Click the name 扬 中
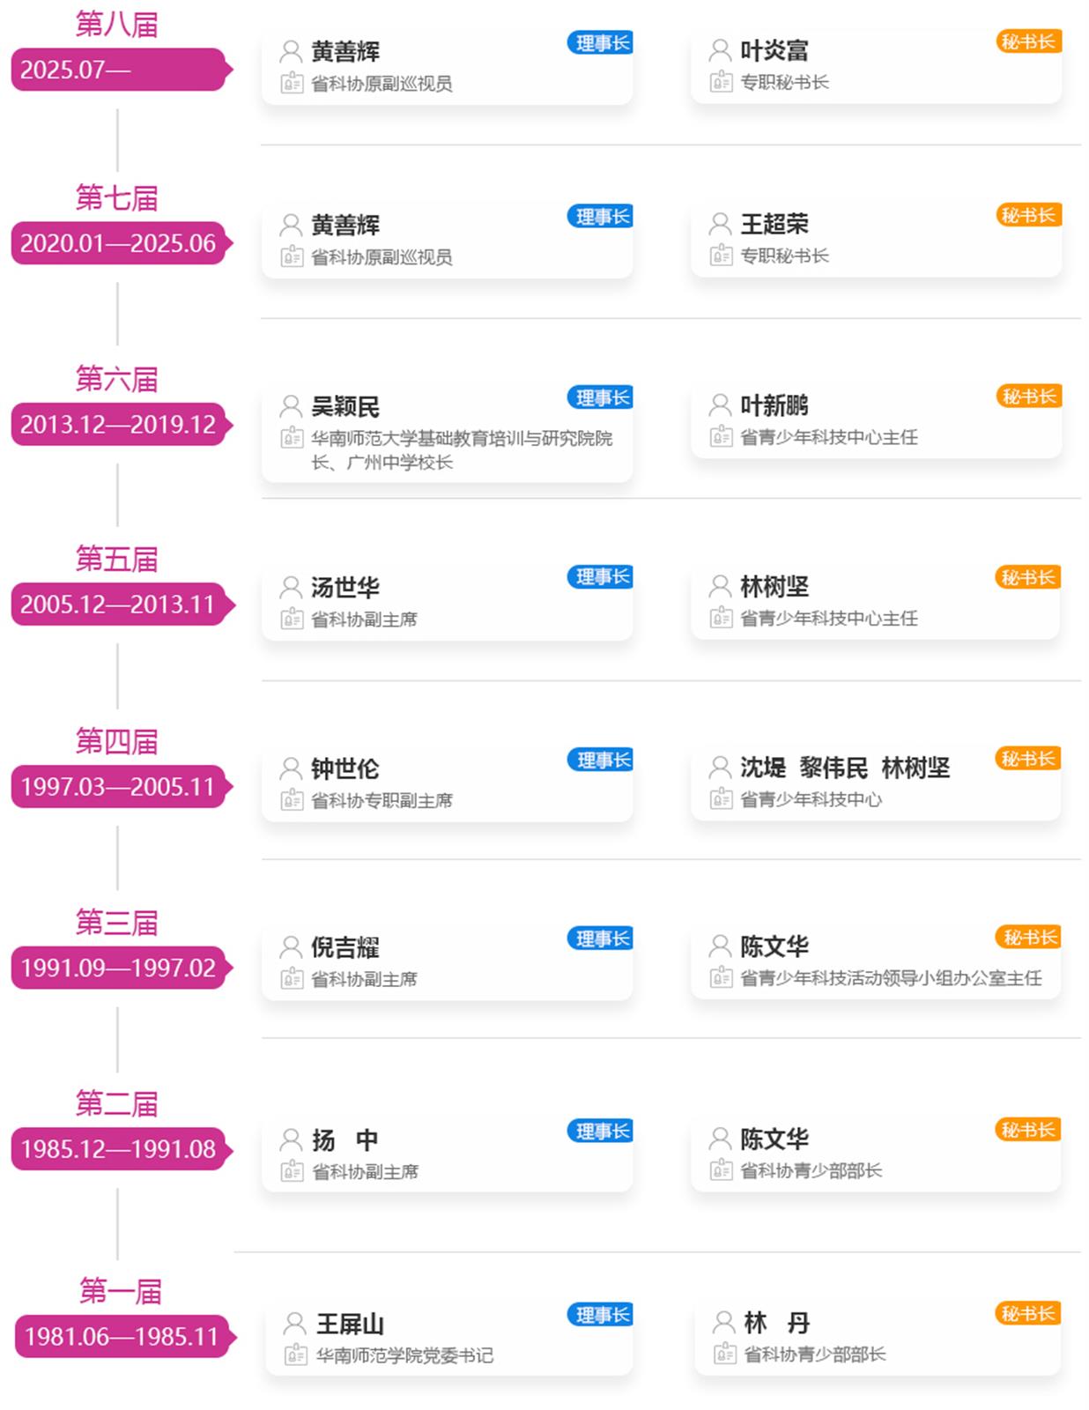This screenshot has width=1089, height=1410. pyautogui.click(x=345, y=1140)
